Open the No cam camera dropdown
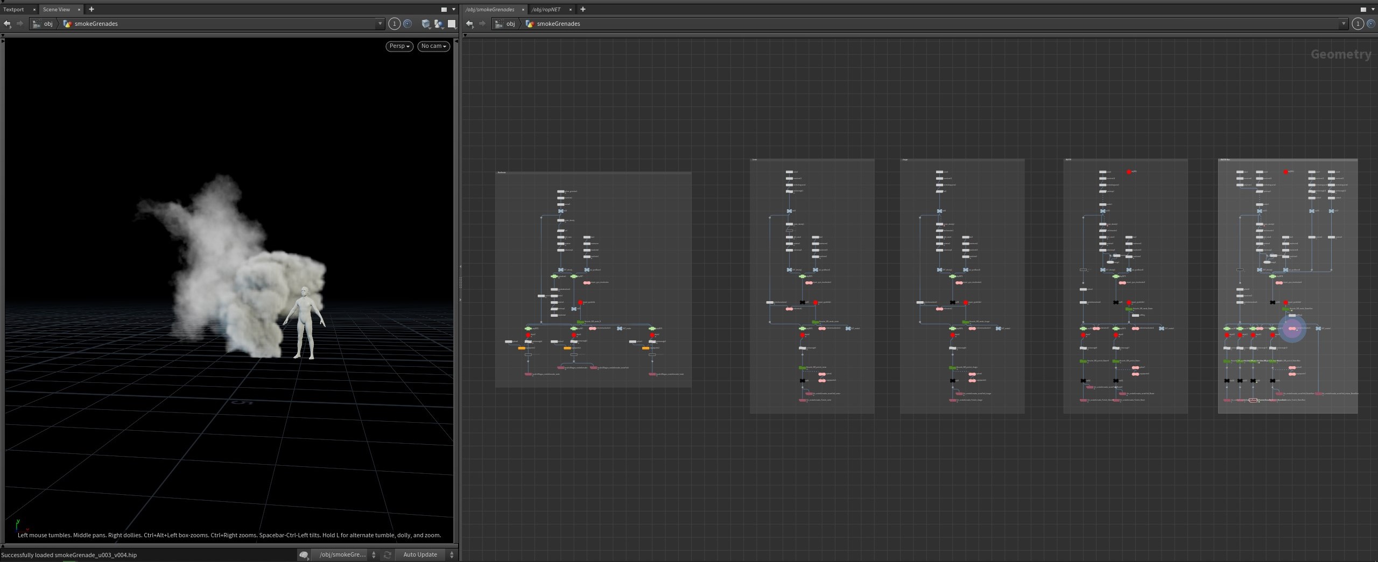 point(433,46)
